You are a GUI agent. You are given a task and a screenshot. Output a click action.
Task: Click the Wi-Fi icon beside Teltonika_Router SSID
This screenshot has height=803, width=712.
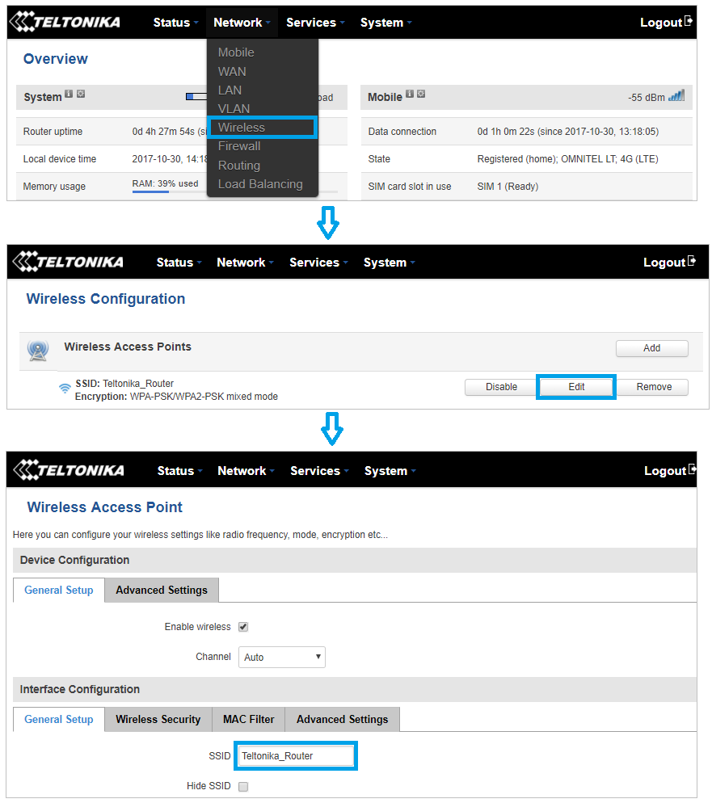(64, 389)
